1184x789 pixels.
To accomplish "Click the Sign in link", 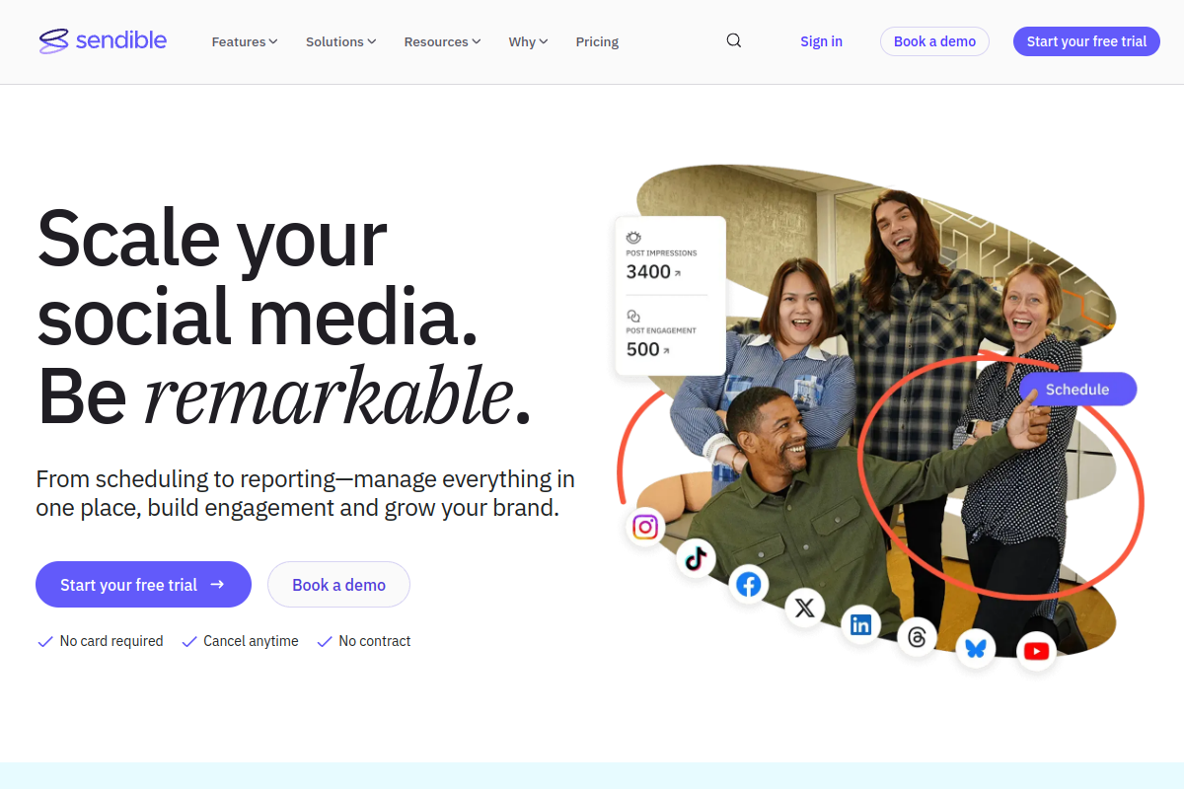I will point(821,41).
